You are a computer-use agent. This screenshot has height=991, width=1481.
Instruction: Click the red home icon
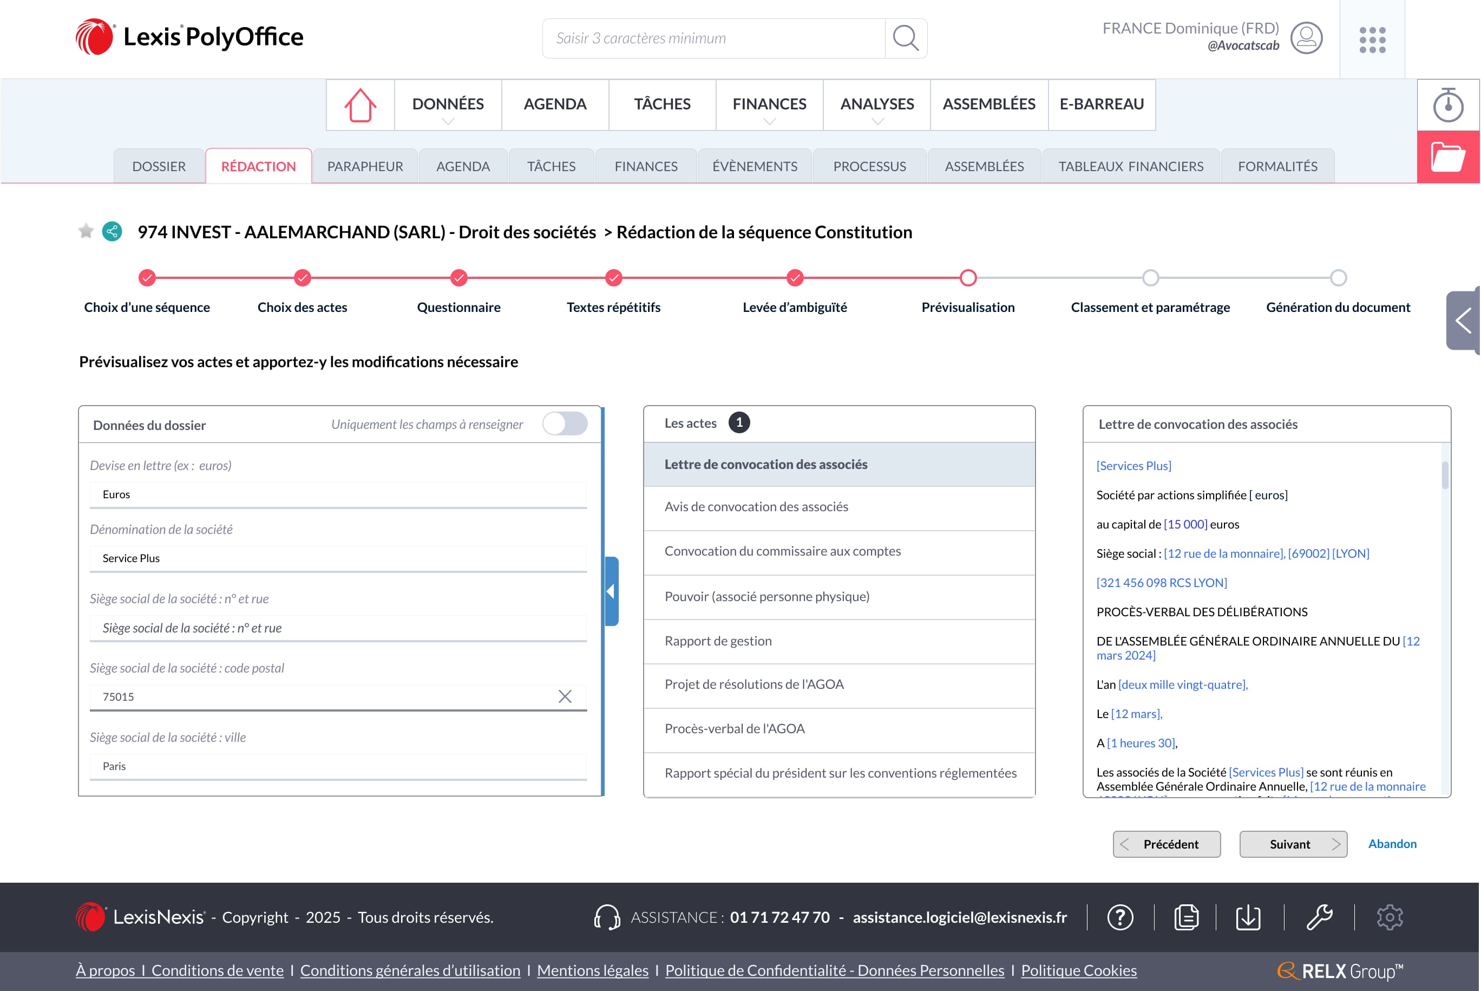(x=360, y=105)
